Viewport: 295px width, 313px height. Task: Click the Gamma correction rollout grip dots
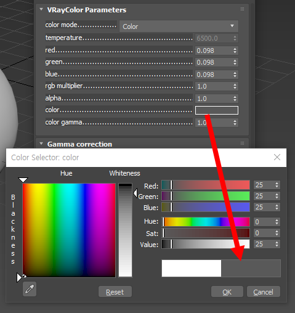[242, 143]
